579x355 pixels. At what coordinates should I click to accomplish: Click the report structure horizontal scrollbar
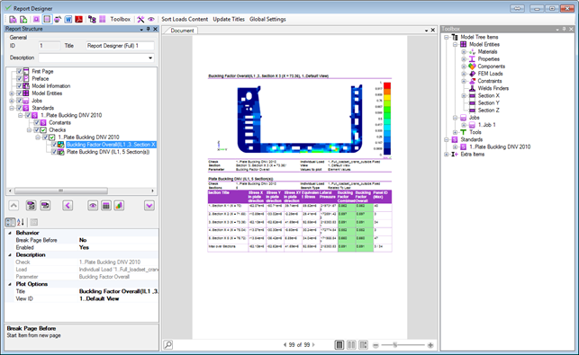(61, 191)
